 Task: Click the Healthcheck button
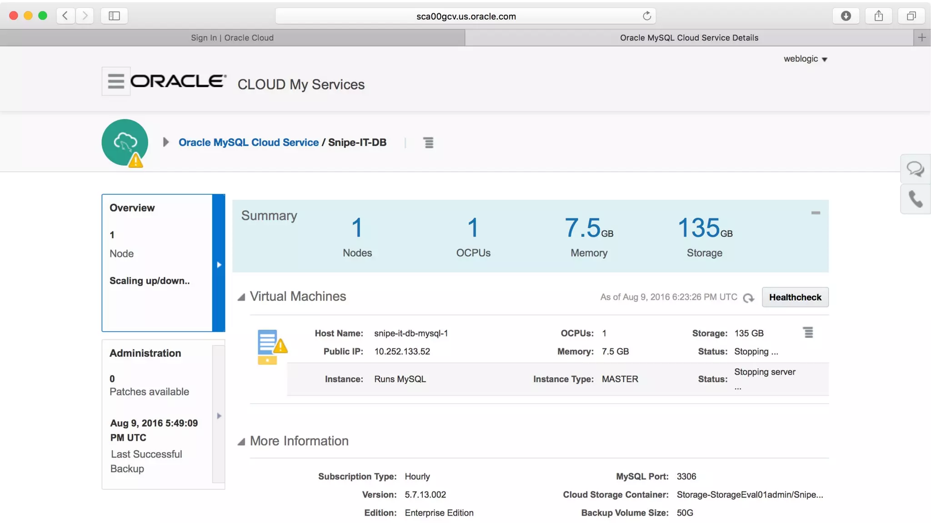(x=795, y=297)
